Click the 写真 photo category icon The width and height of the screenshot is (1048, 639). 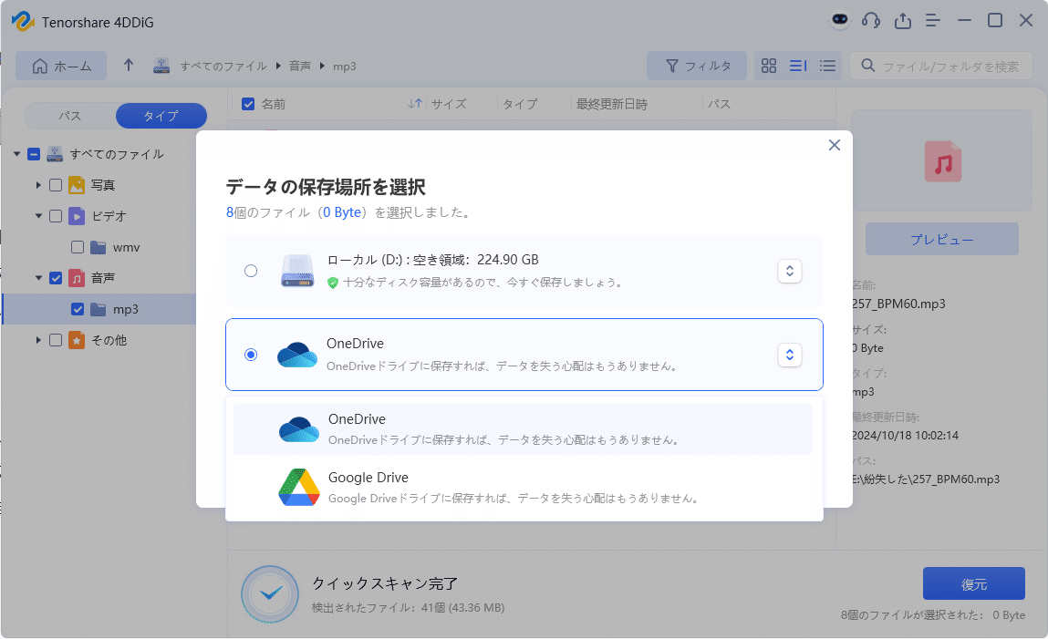77,185
